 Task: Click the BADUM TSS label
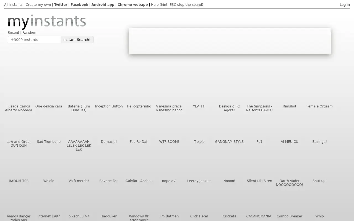[19, 181]
